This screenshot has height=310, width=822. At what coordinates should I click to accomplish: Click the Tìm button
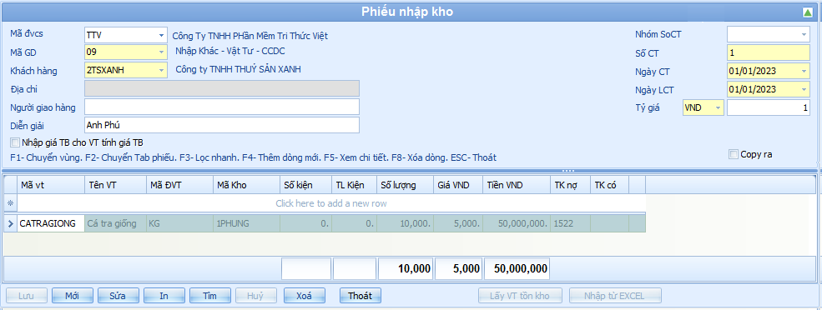tap(210, 296)
